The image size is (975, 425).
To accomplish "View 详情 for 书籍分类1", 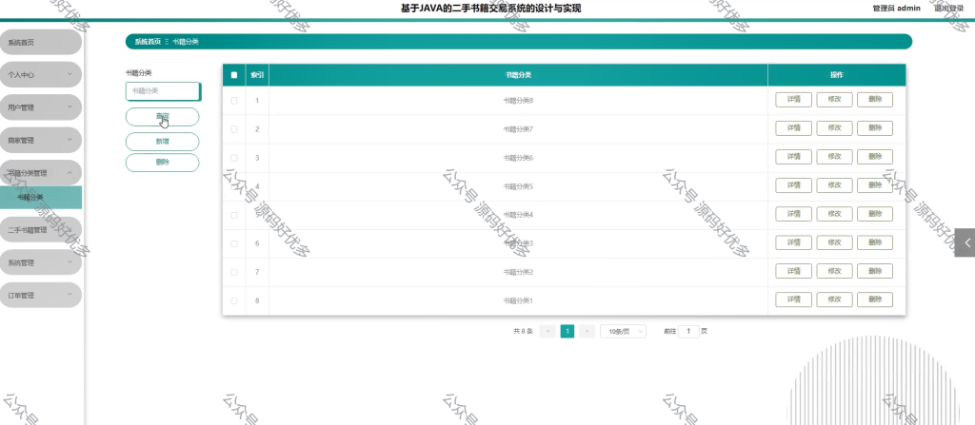I will tap(793, 299).
